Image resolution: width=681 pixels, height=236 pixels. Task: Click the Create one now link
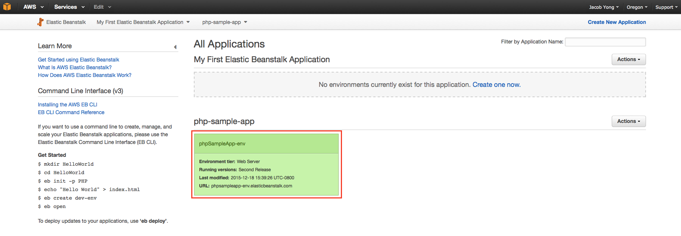tap(496, 85)
